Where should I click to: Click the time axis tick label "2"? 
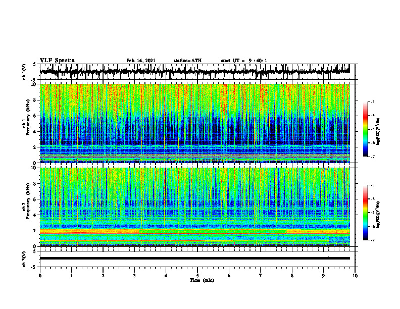tap(103, 276)
